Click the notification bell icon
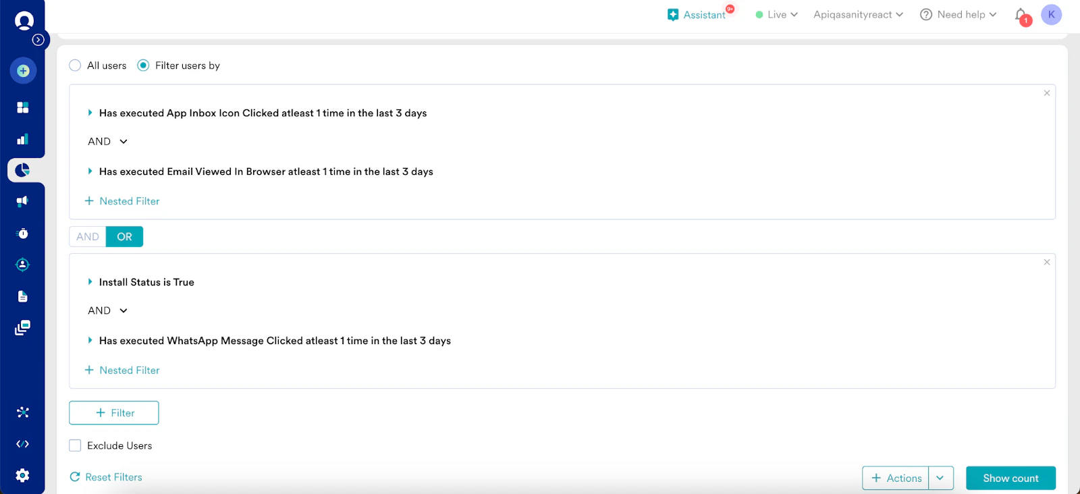This screenshot has width=1080, height=494. 1021,16
